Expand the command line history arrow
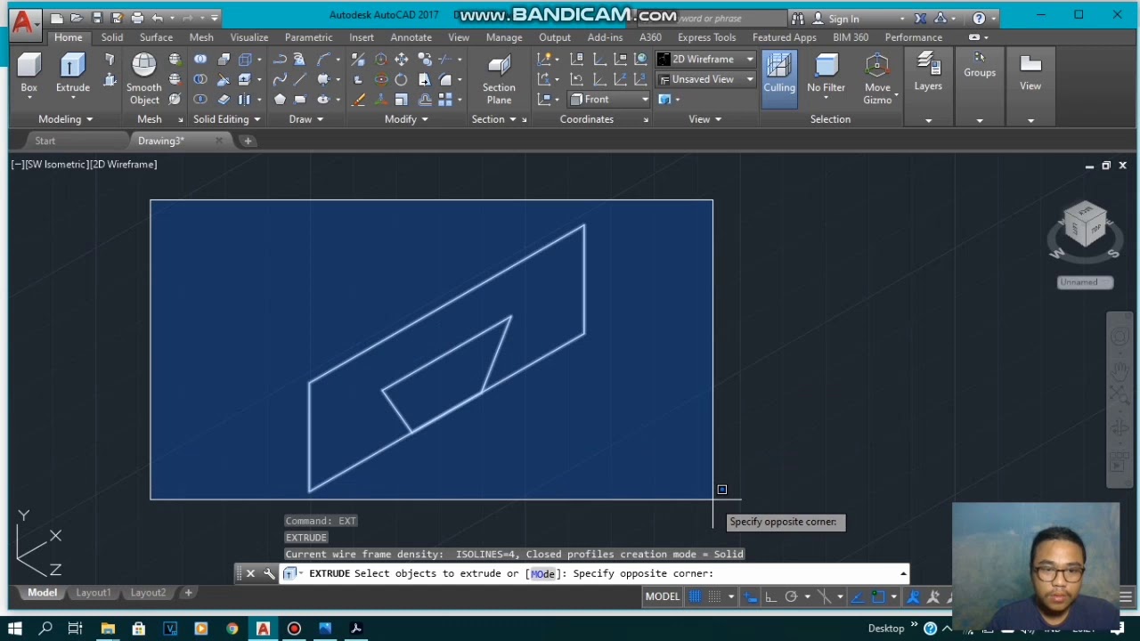 pos(903,574)
